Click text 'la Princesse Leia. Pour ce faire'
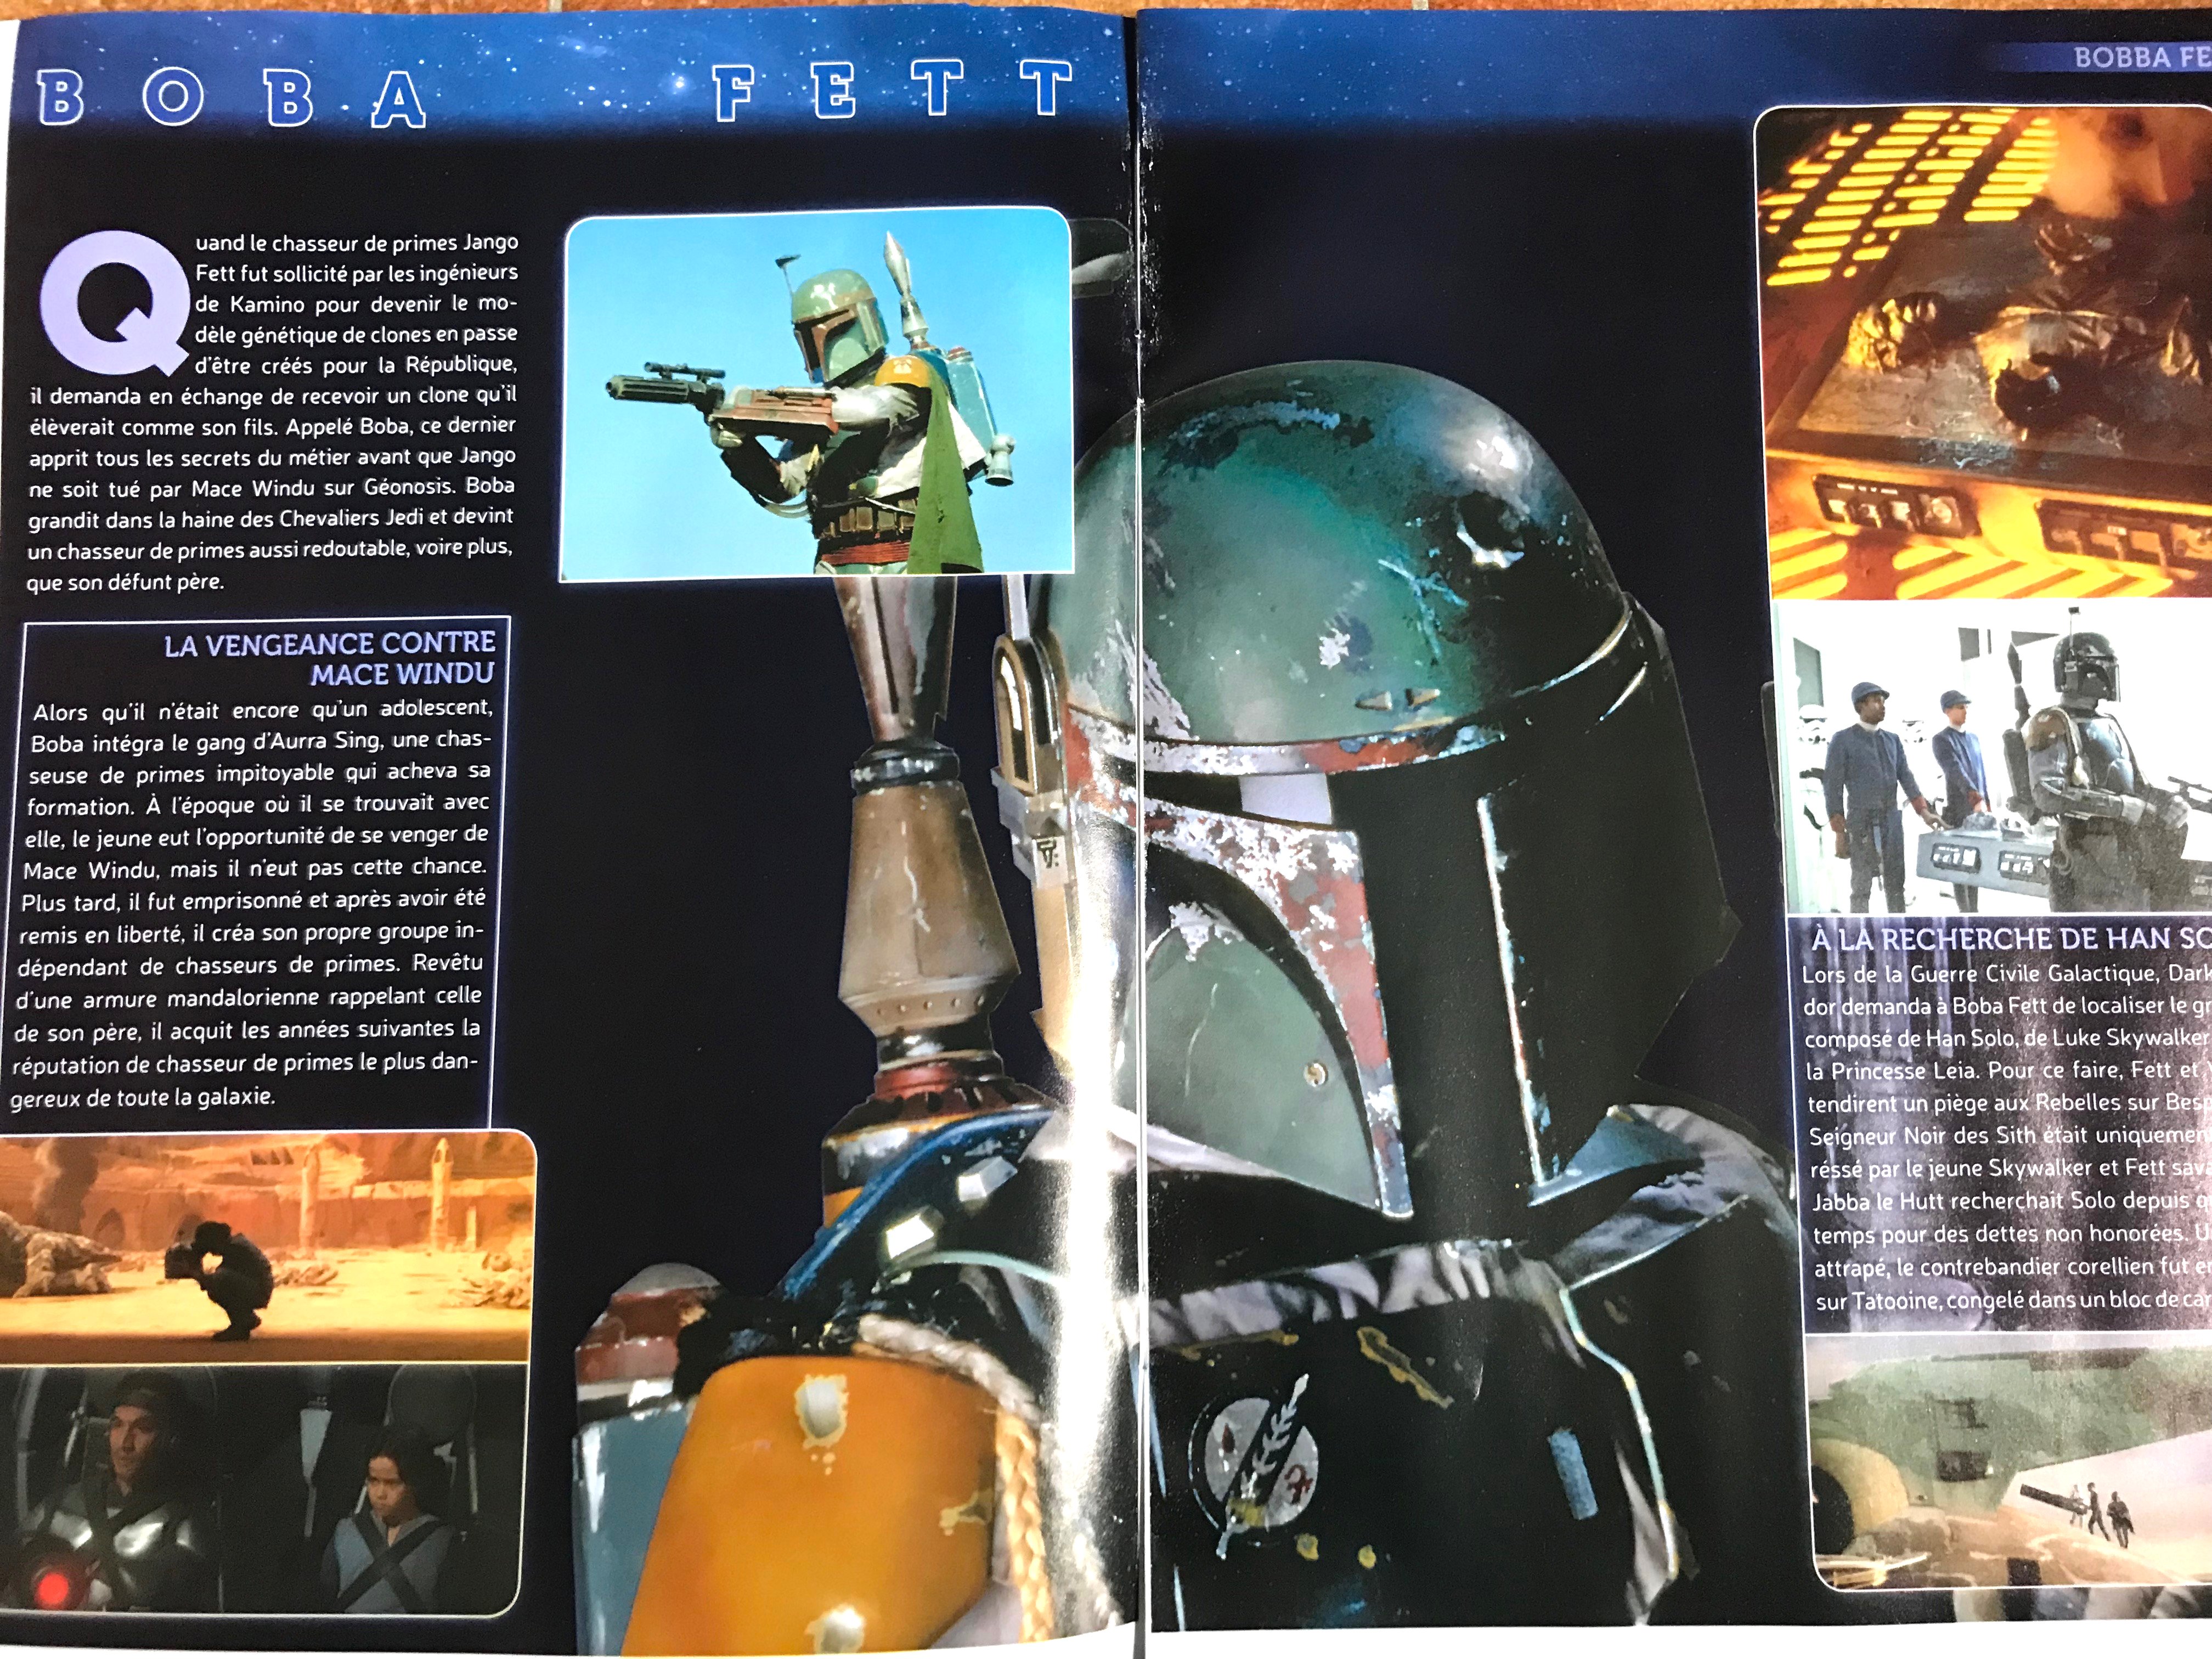Screen dimensions: 2212x1659 pos(1964,1071)
